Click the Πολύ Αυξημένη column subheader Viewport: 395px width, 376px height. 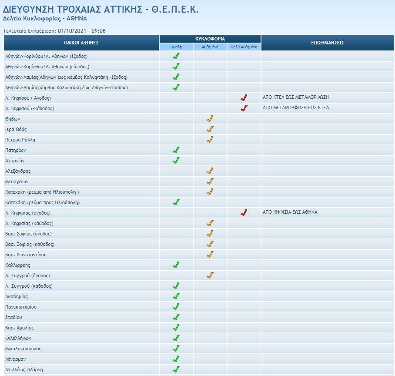coord(244,47)
